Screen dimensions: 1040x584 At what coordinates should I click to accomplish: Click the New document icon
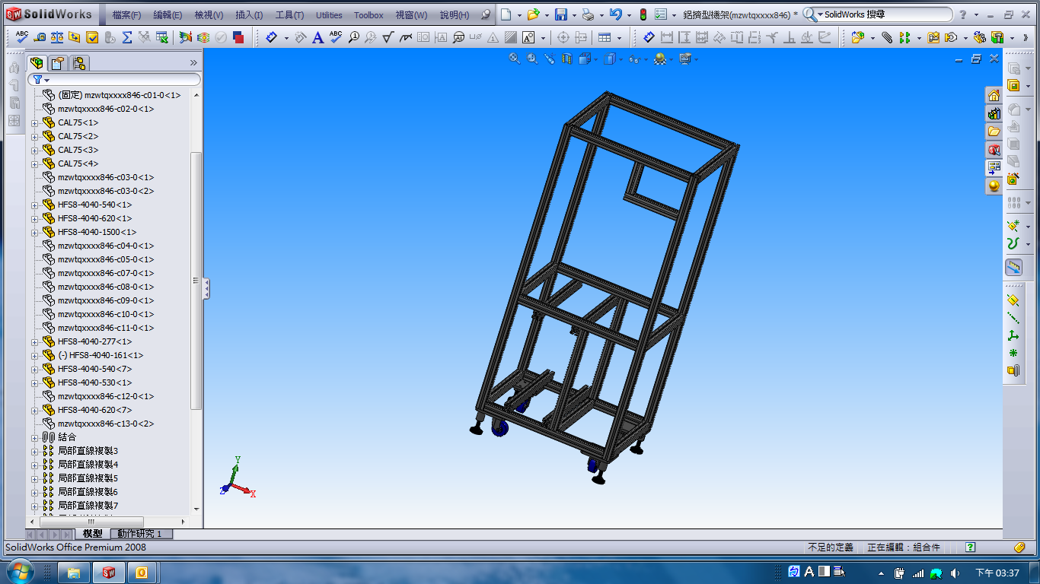pyautogui.click(x=506, y=14)
